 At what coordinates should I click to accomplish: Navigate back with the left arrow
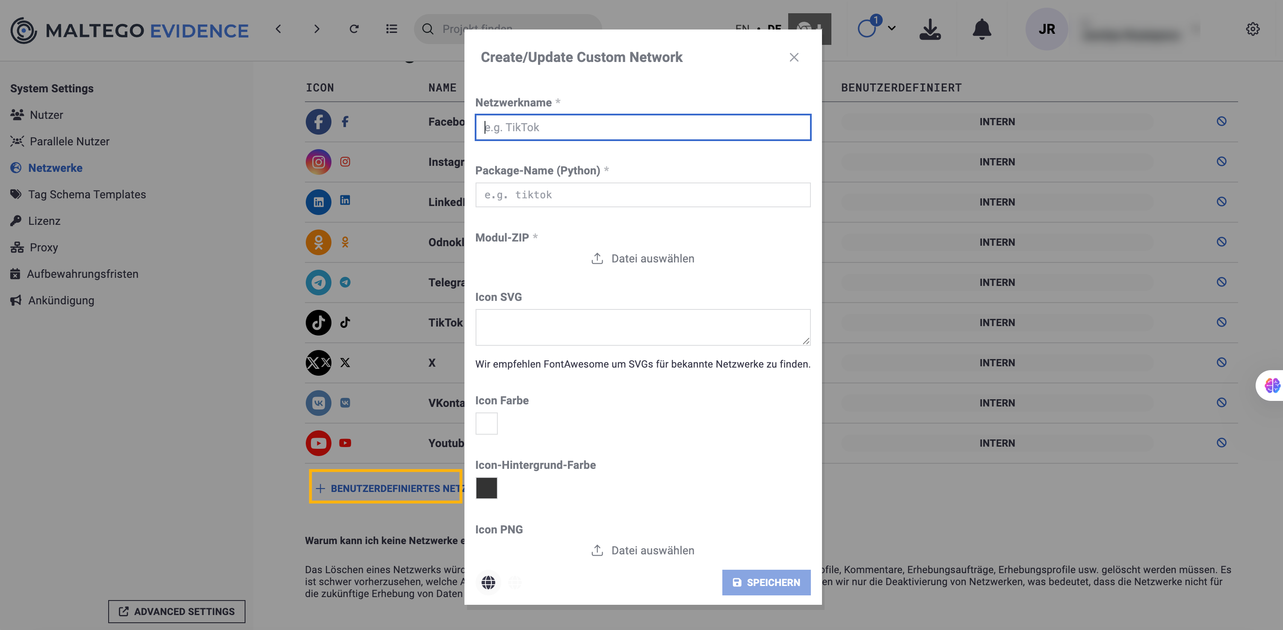tap(278, 29)
